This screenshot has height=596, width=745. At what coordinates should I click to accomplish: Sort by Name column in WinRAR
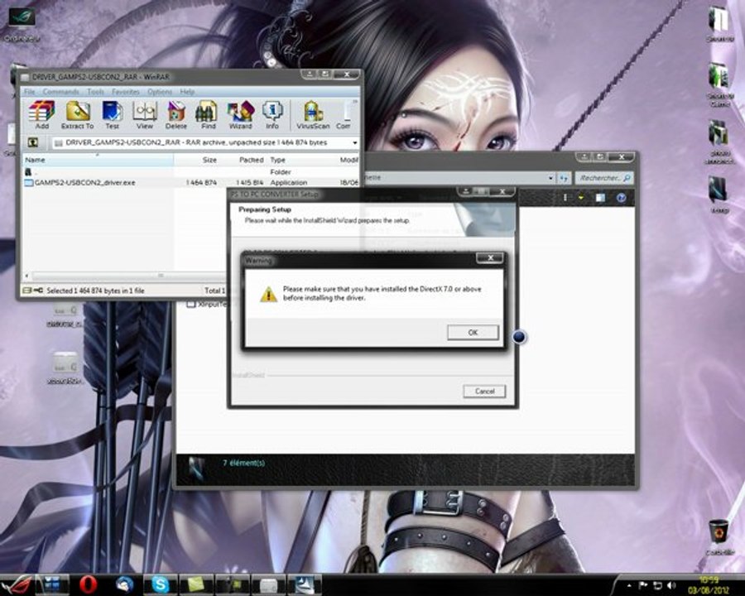tap(99, 160)
